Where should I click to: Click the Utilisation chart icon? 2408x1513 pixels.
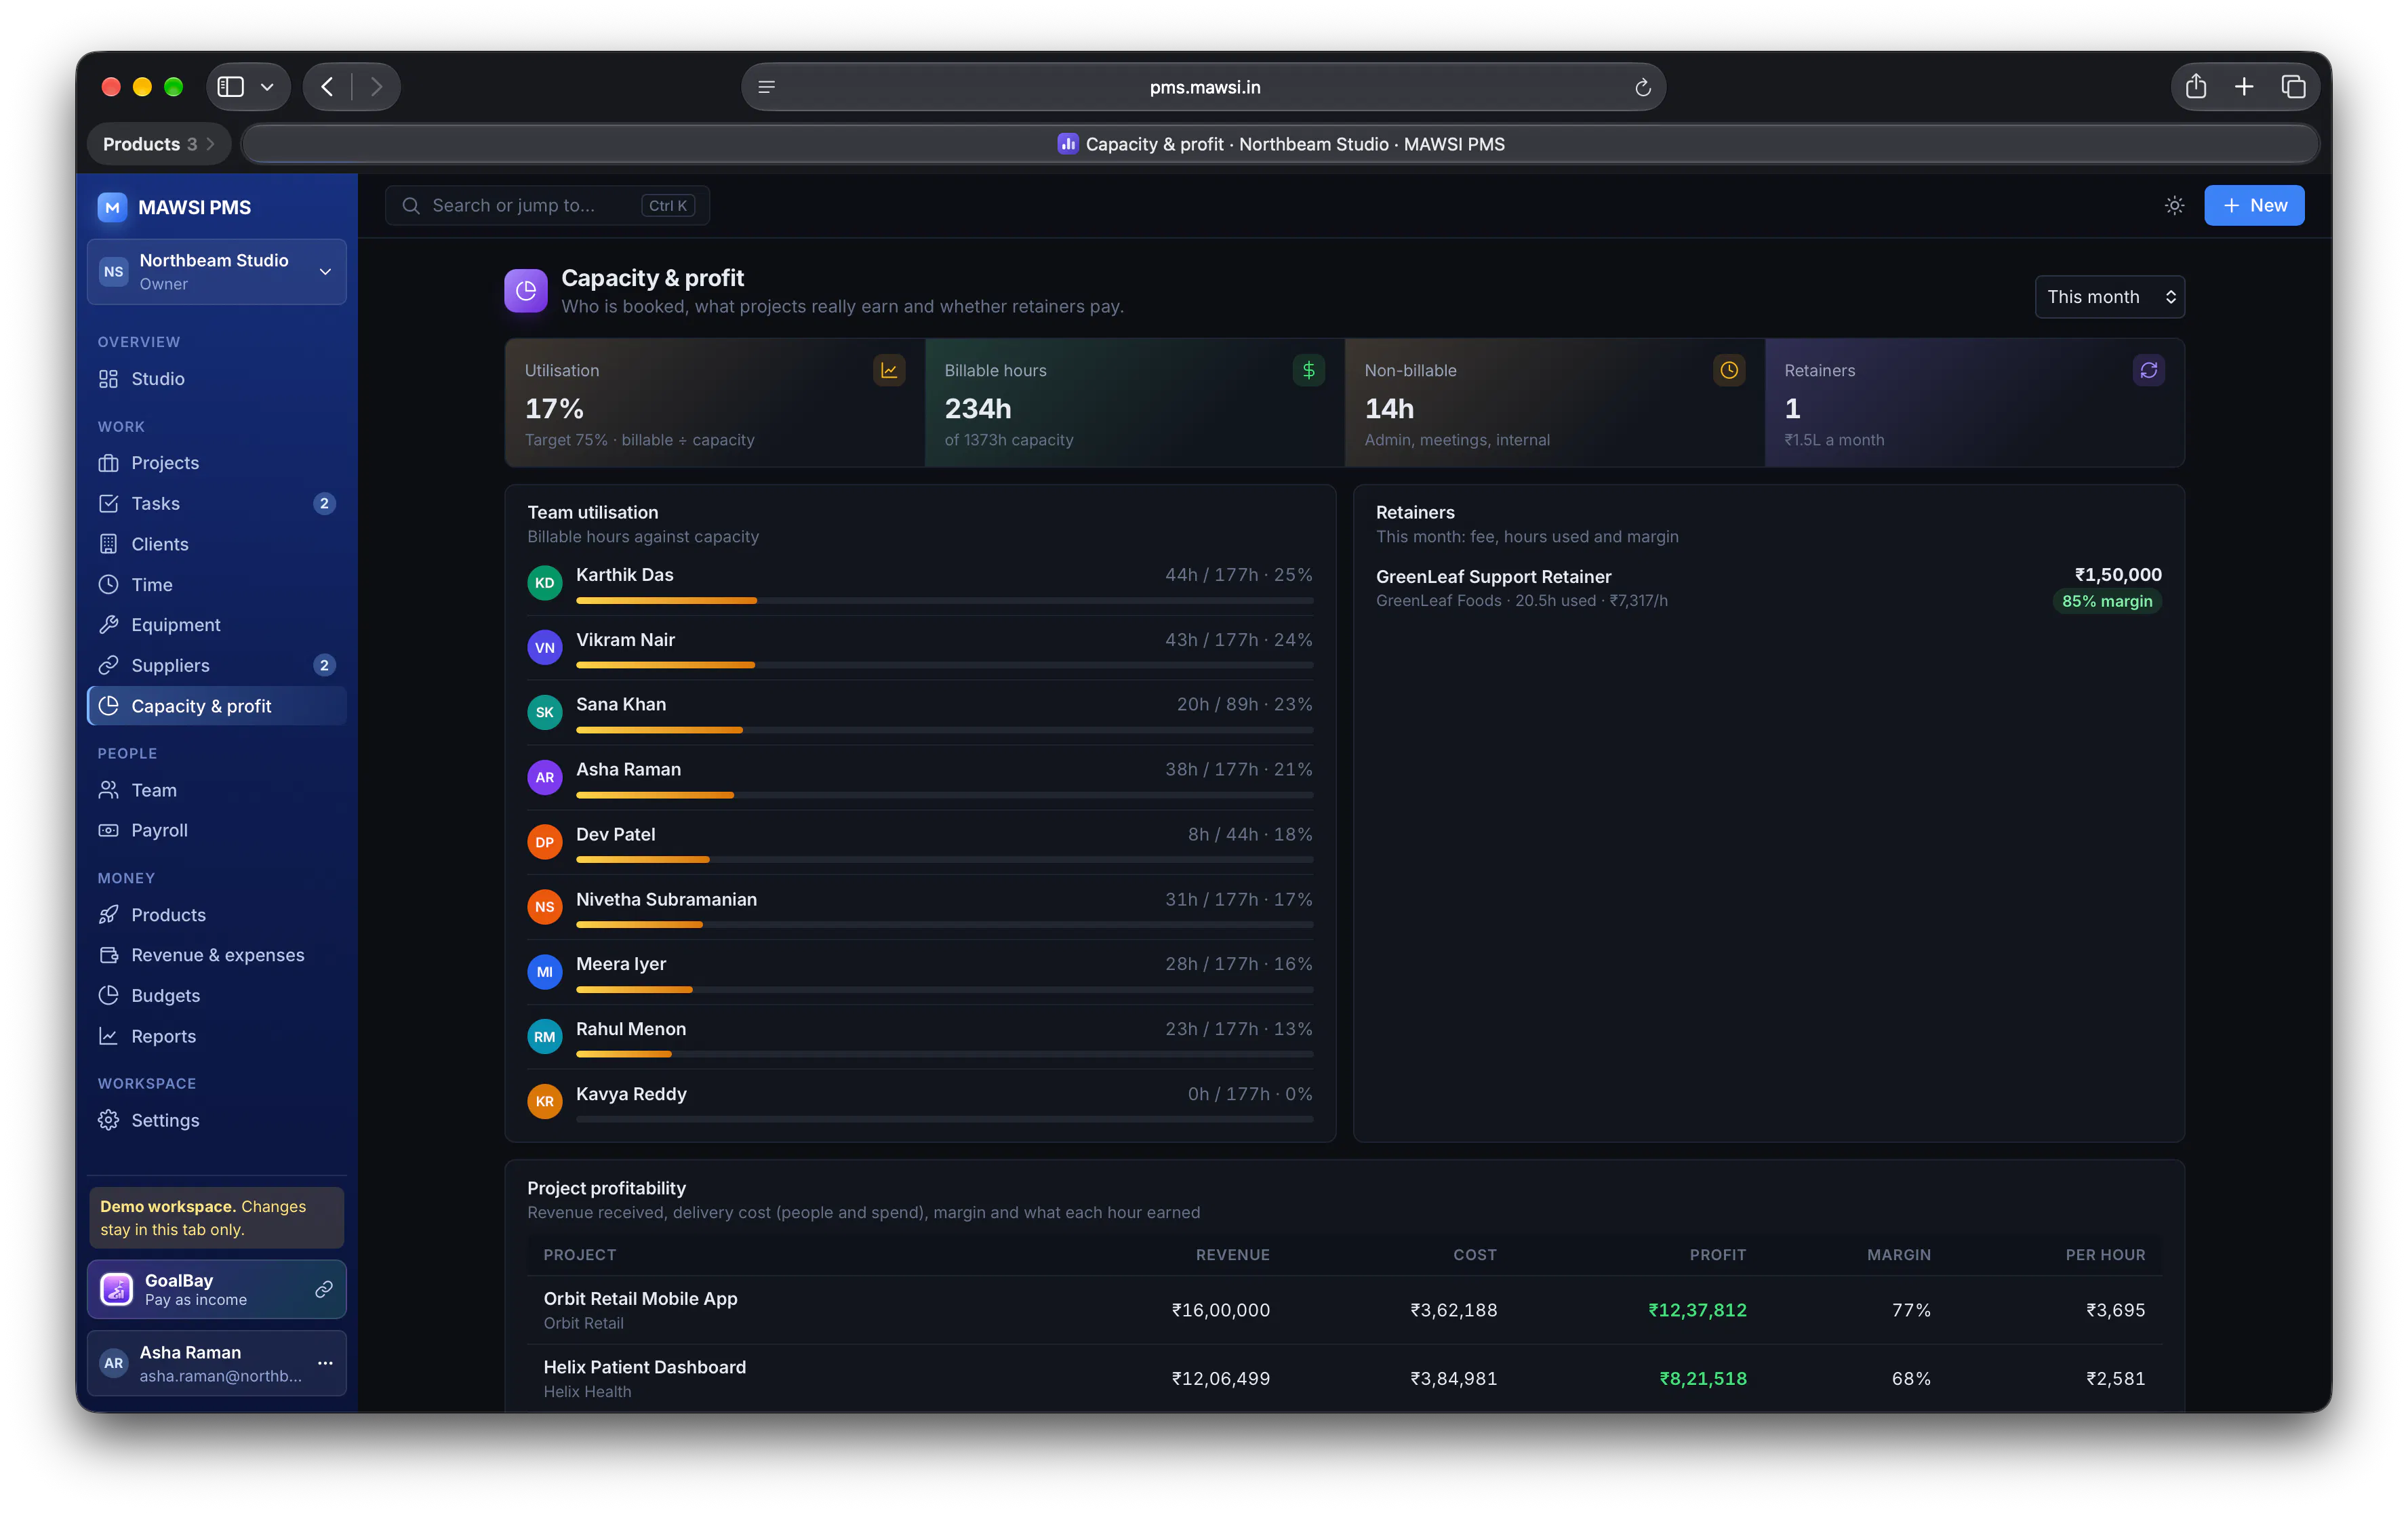click(x=888, y=370)
